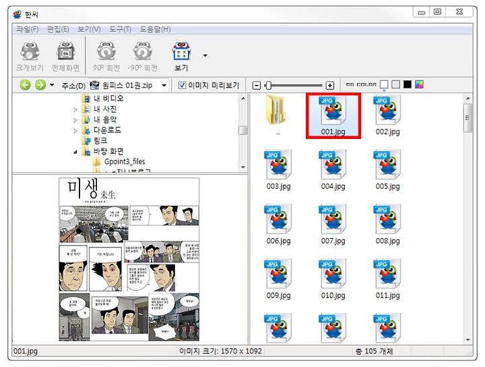Click the thumbnail size slider handle
The image size is (485, 367).
click(269, 85)
